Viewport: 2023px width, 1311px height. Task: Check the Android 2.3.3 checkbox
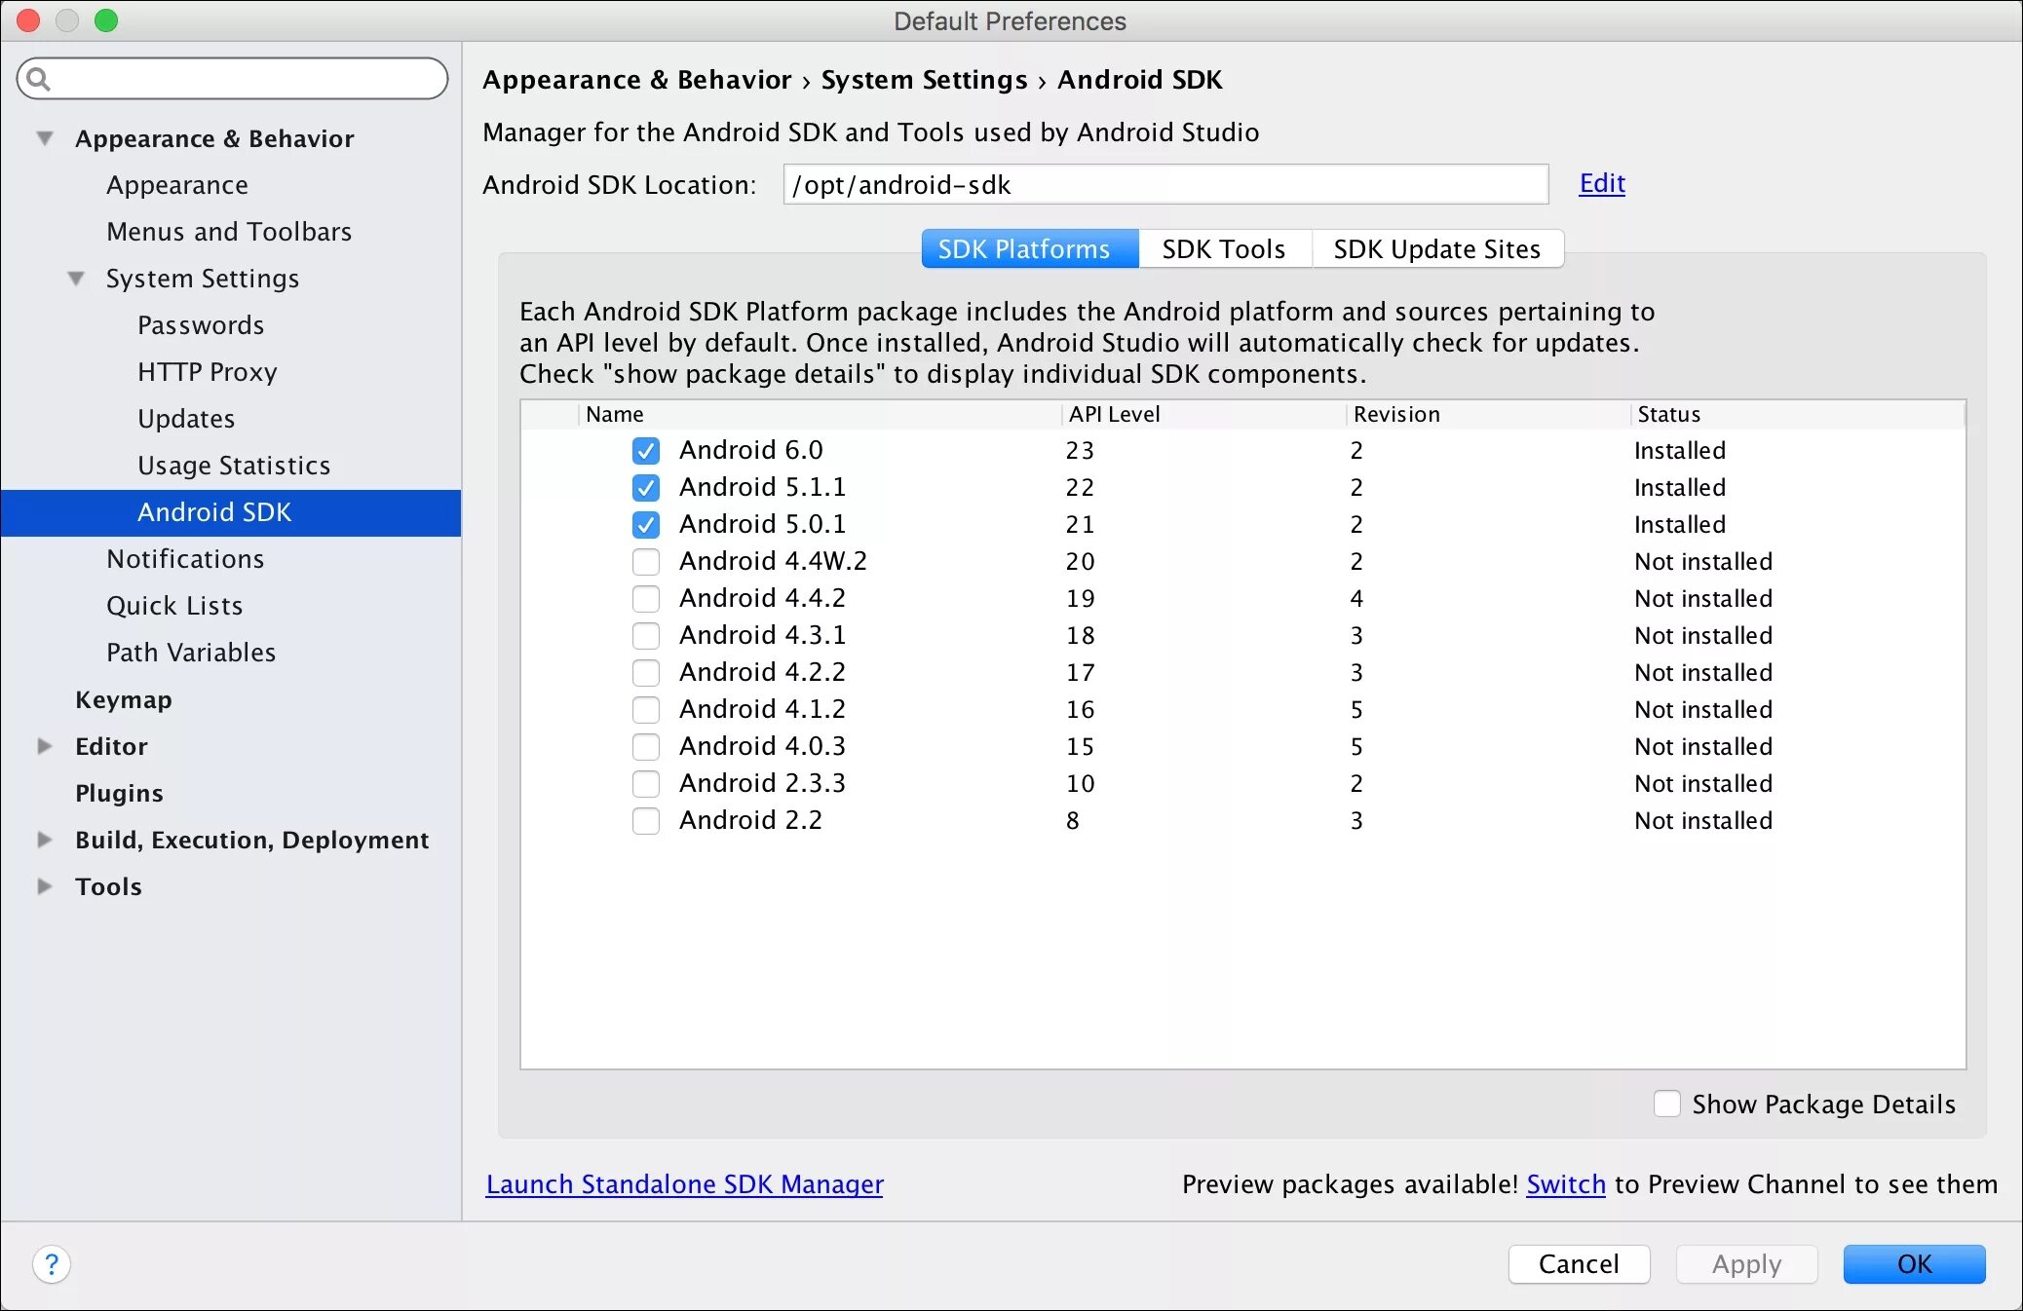click(x=645, y=783)
